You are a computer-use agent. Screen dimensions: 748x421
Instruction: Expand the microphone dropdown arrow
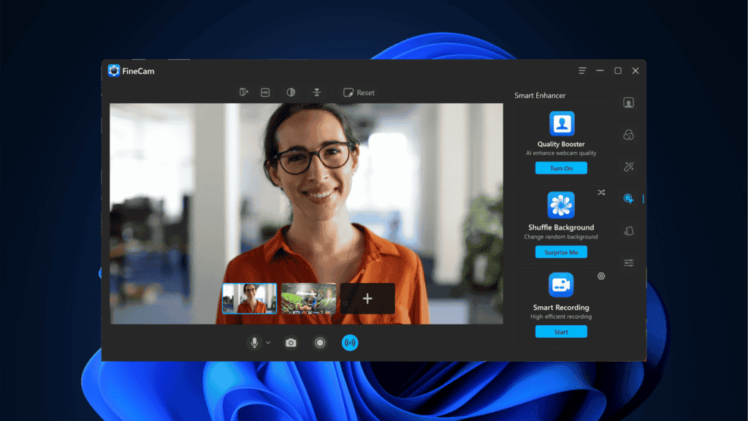click(x=268, y=343)
